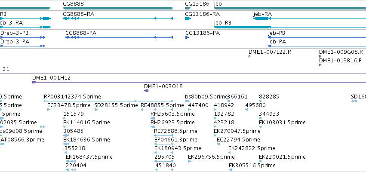The image size is (366, 172).
Task: Select the DME1-003O18 clone start block
Action: [x=146, y=91]
